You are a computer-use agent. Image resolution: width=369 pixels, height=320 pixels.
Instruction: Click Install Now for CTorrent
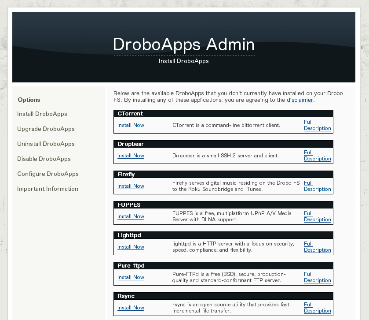(x=131, y=125)
